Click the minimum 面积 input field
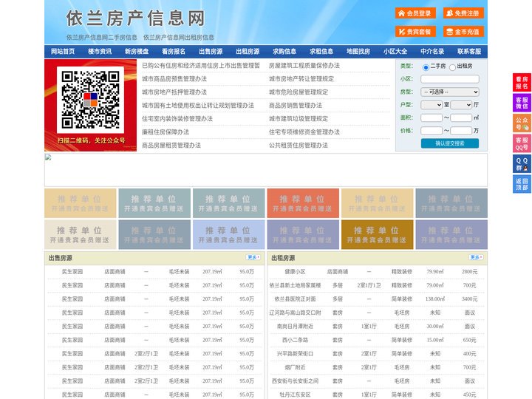The image size is (532, 399). point(432,117)
